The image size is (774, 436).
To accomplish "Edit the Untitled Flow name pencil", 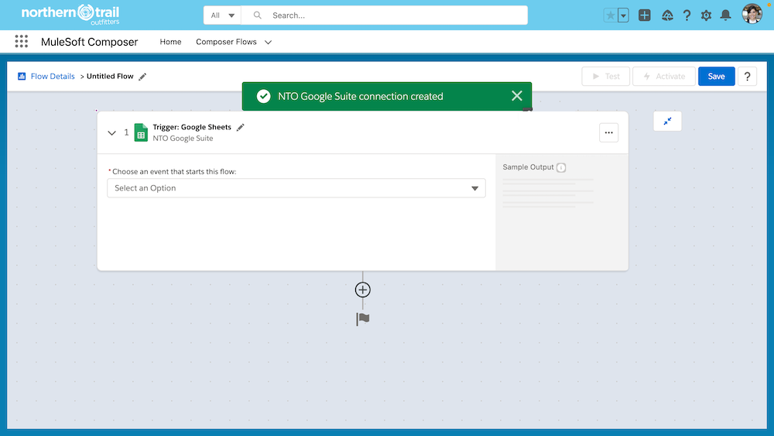I will 142,77.
